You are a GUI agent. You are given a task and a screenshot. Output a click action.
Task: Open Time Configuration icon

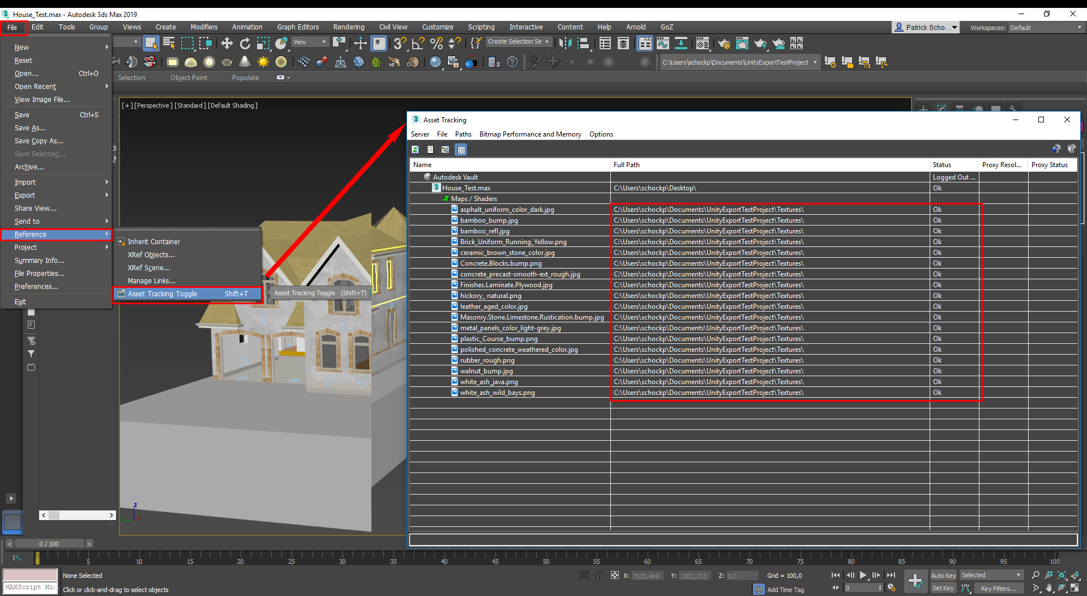point(891,588)
